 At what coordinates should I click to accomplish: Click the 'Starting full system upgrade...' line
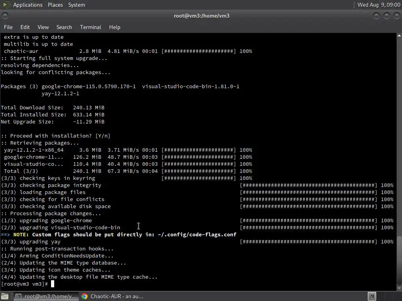pos(54,58)
